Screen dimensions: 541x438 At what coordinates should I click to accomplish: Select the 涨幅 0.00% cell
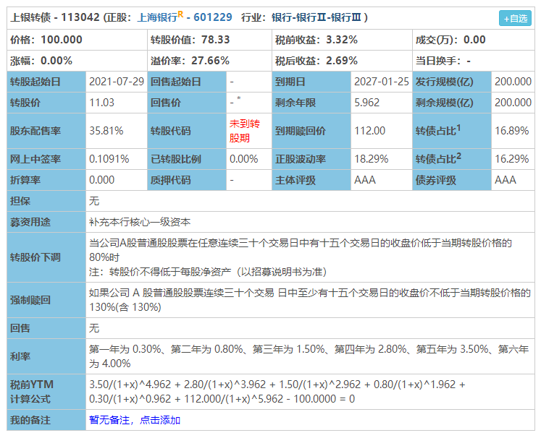click(x=77, y=61)
